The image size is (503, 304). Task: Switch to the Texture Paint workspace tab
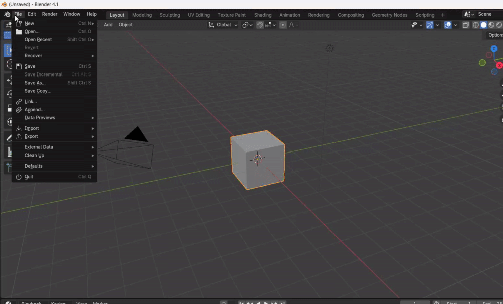pos(231,15)
